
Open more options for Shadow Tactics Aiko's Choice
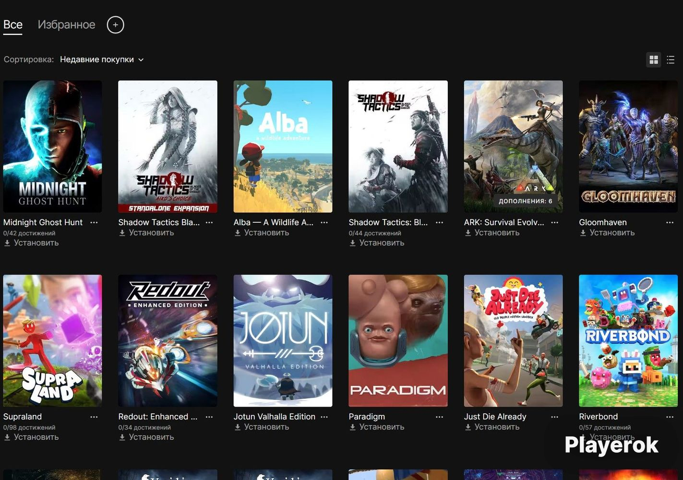point(209,222)
